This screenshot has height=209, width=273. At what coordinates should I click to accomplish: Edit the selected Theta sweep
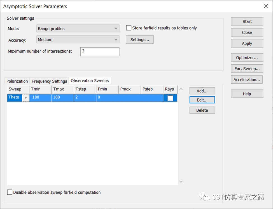click(x=202, y=100)
